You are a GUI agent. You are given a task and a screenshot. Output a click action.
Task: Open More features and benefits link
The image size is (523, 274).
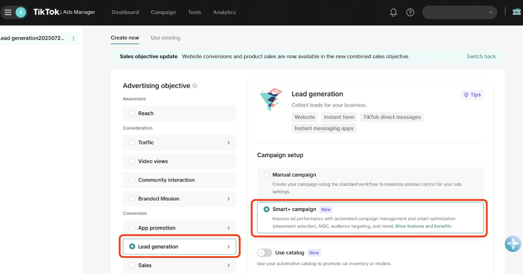(423, 226)
